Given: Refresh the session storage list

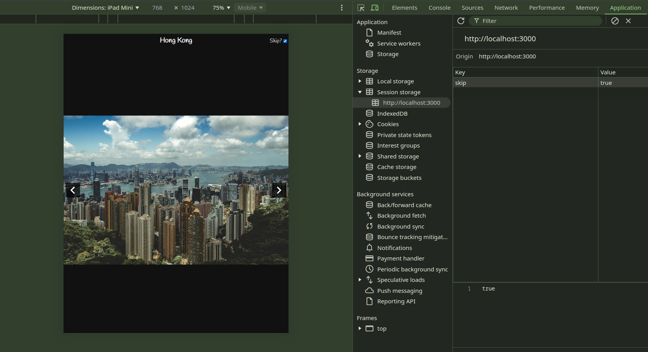Looking at the screenshot, I should coord(461,21).
